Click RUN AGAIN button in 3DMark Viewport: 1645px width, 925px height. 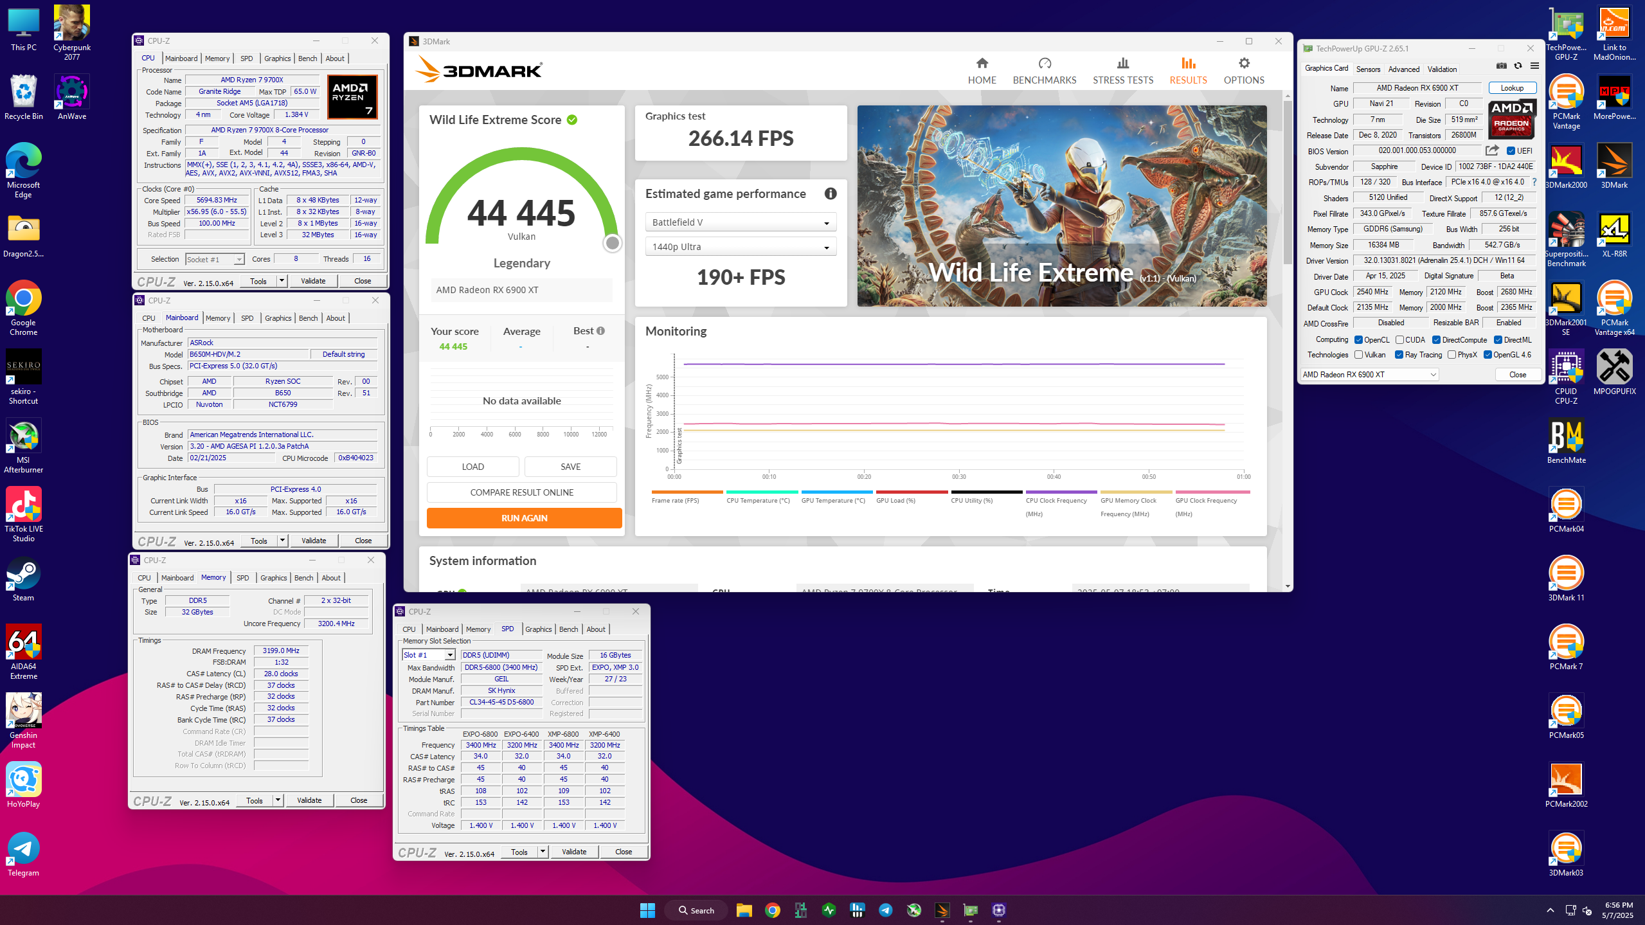(x=524, y=518)
